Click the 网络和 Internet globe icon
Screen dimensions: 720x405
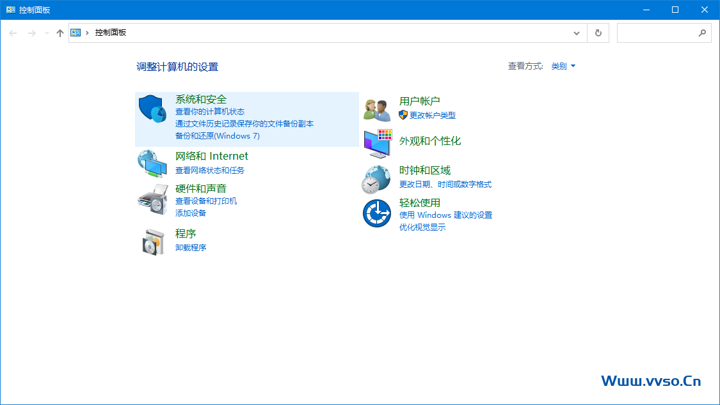pos(152,162)
